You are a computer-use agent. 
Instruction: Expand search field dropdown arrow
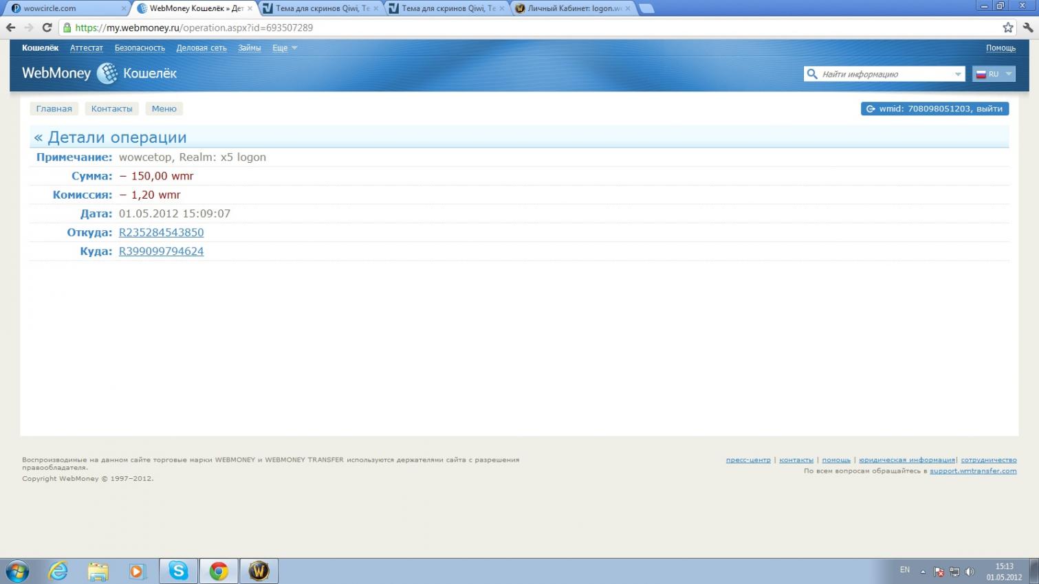click(958, 74)
